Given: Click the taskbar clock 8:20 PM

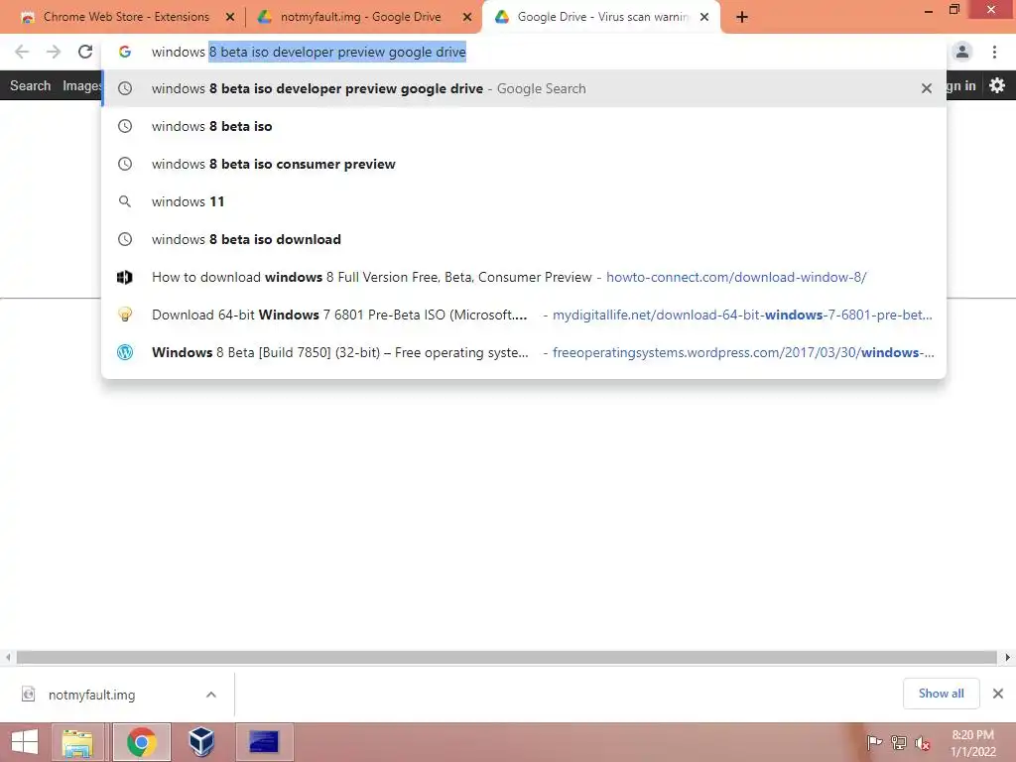Looking at the screenshot, I should pos(972,743).
